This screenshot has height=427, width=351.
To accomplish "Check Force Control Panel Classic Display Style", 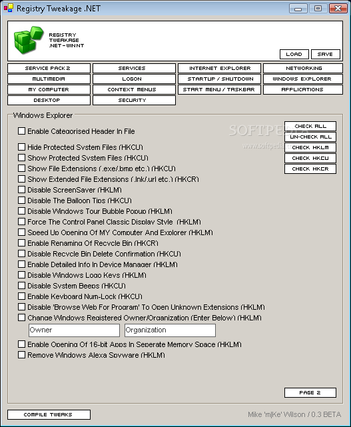I will 21,221.
